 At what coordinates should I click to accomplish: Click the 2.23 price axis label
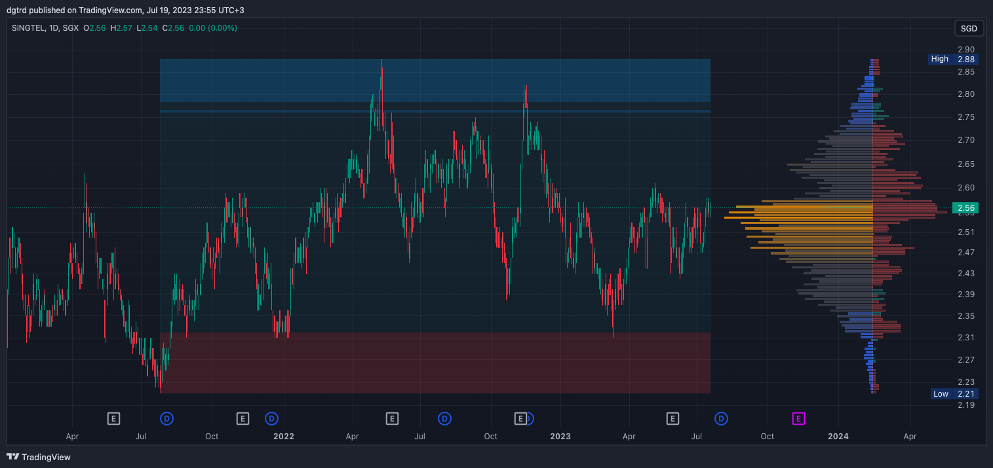click(966, 382)
